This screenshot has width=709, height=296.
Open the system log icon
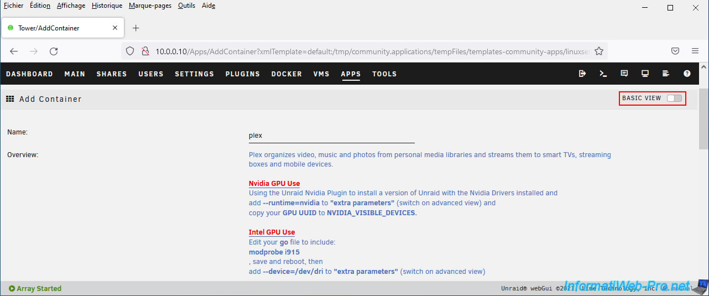click(666, 74)
